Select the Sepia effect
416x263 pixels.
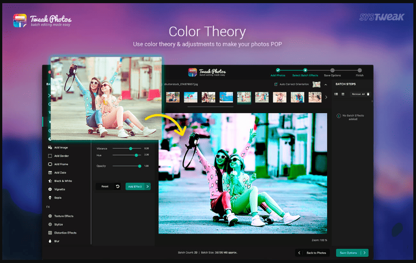(x=55, y=198)
